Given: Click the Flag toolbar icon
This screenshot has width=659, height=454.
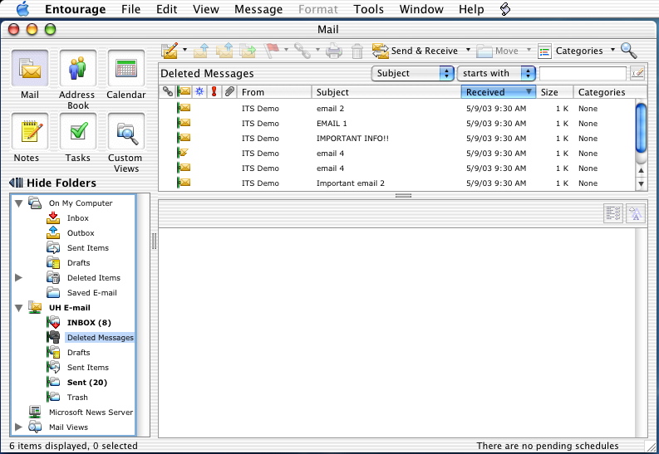Looking at the screenshot, I should [272, 51].
